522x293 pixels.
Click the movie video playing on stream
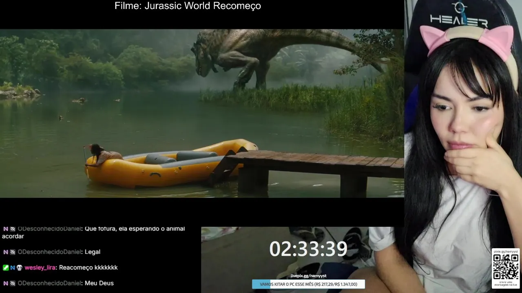(x=202, y=113)
